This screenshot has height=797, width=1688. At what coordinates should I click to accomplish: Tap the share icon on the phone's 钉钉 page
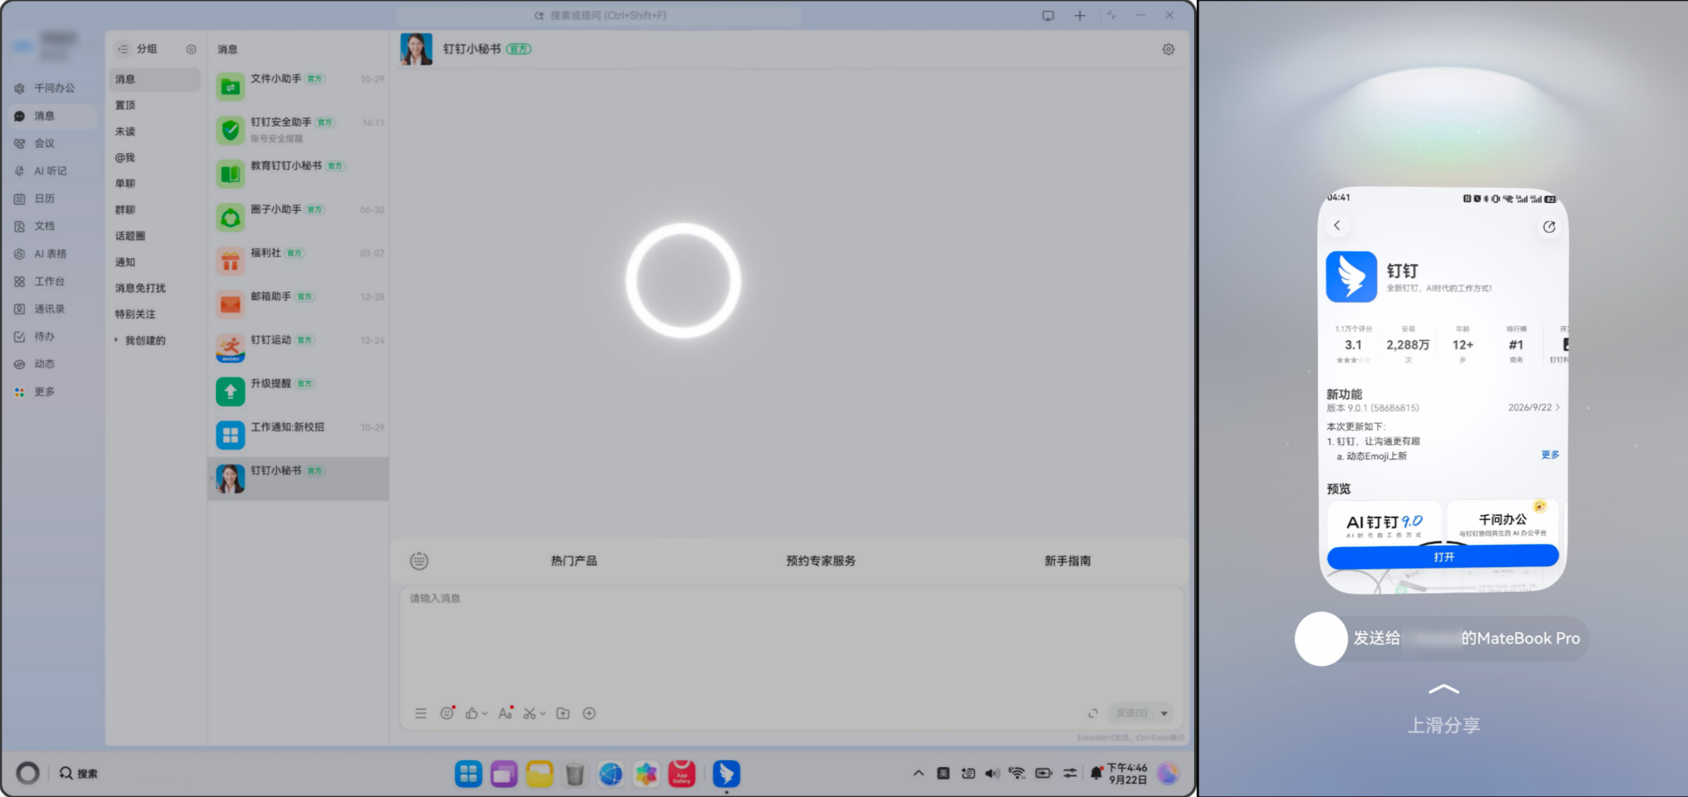click(1549, 227)
